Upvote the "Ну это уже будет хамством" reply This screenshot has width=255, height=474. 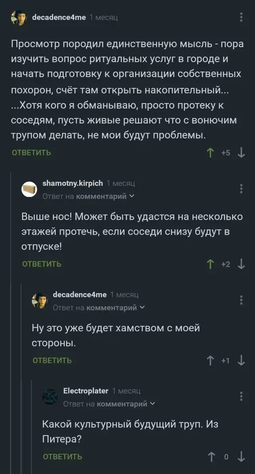(211, 360)
